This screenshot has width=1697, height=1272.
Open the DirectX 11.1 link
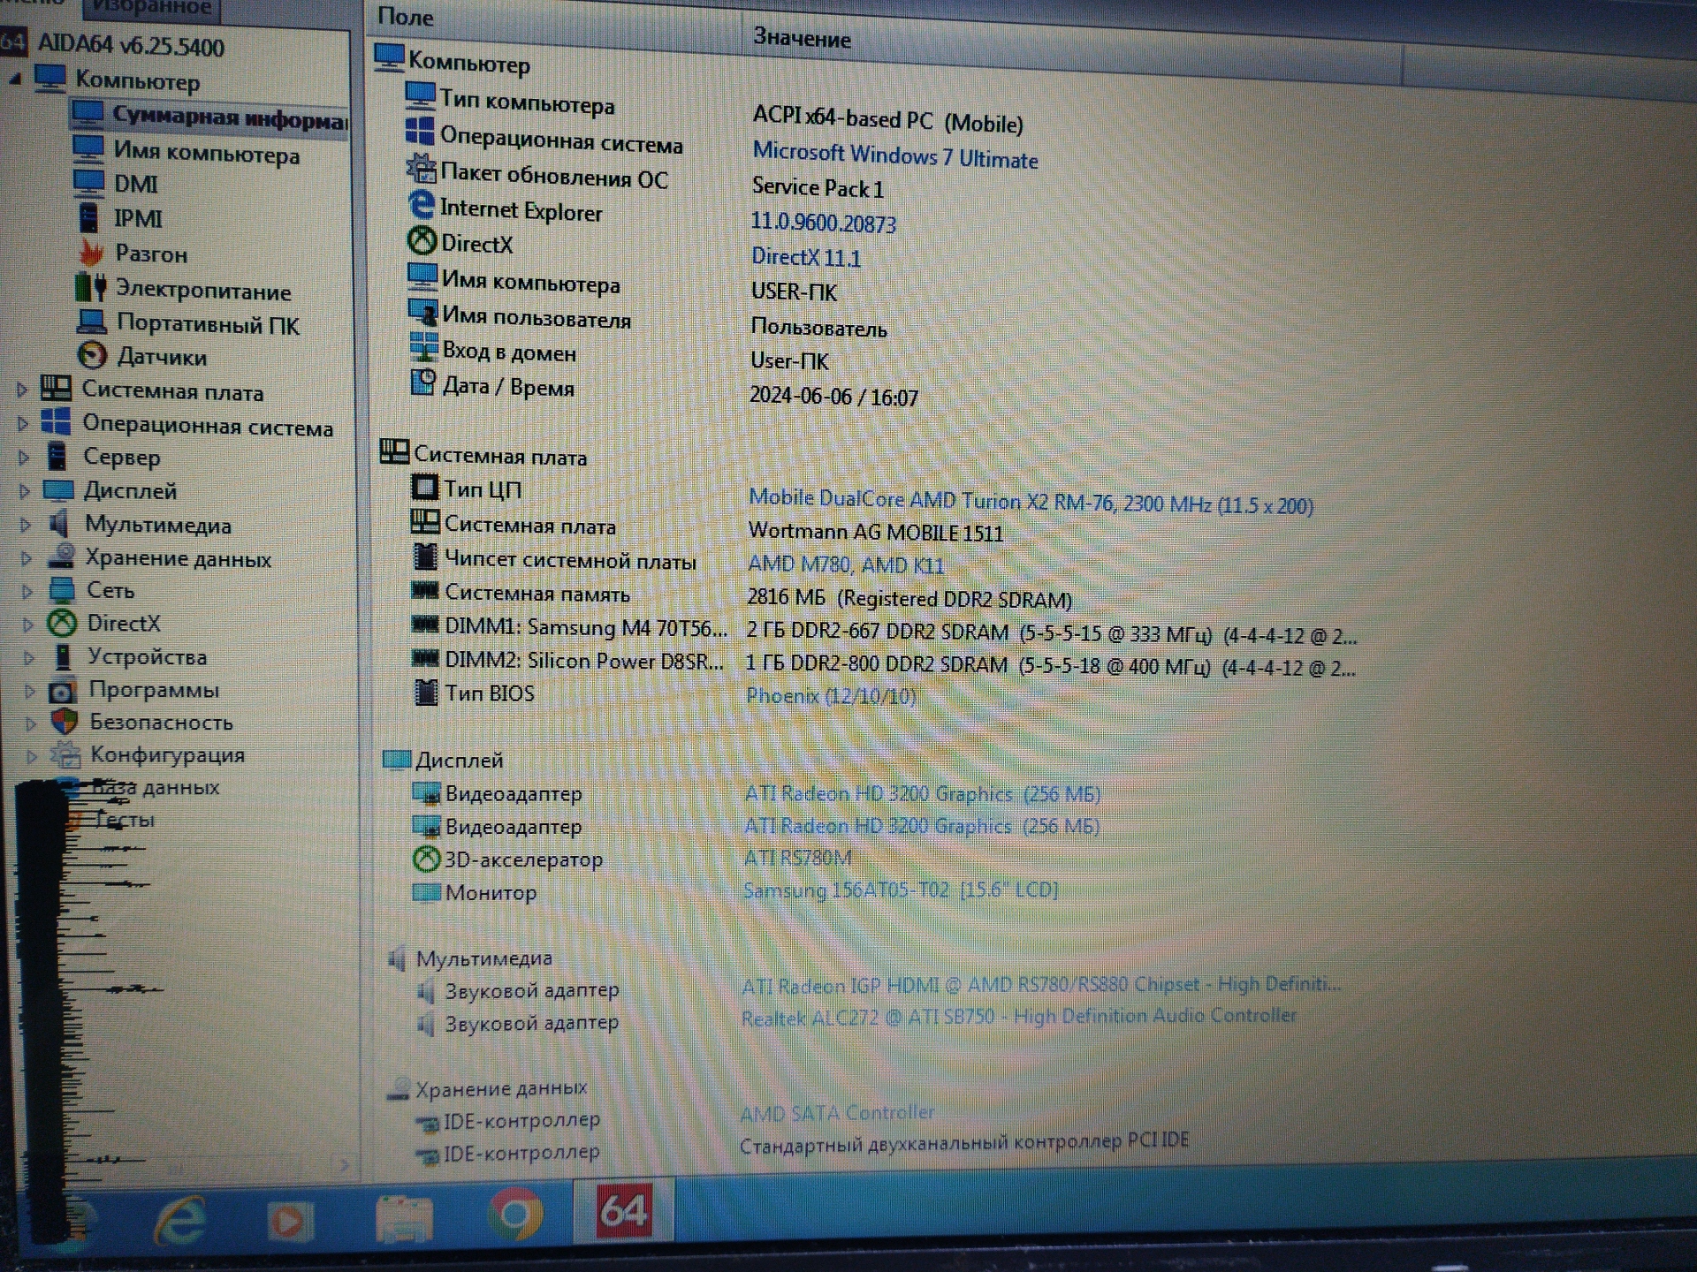pos(805,257)
